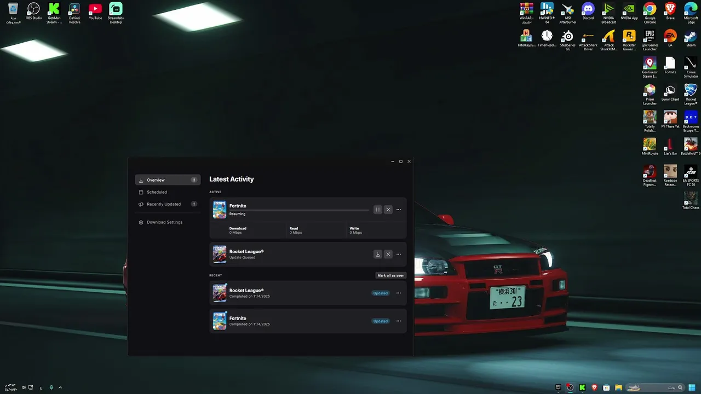The height and width of the screenshot is (394, 701).
Task: Open the Scheduled downloads section
Action: [x=168, y=192]
